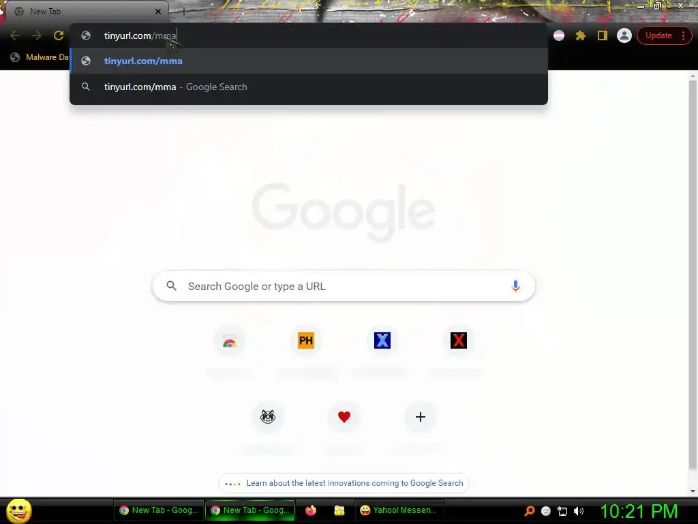Open the Chrome Web Store shortcut
The image size is (698, 524).
(230, 341)
